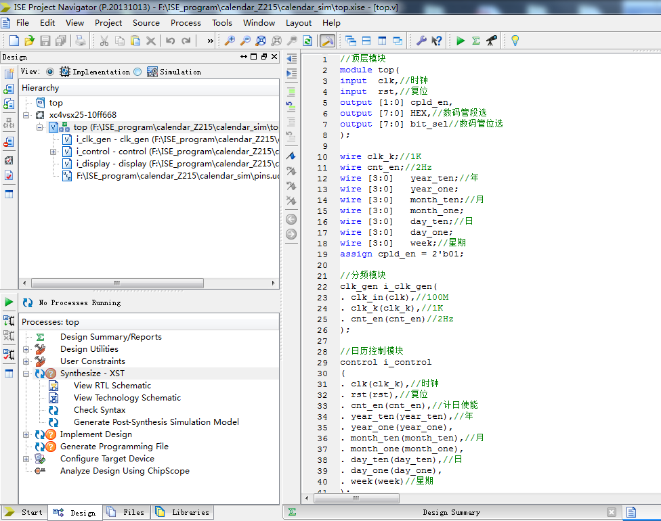
Task: Click the wrench preferences icon in toolbar
Action: (x=421, y=41)
